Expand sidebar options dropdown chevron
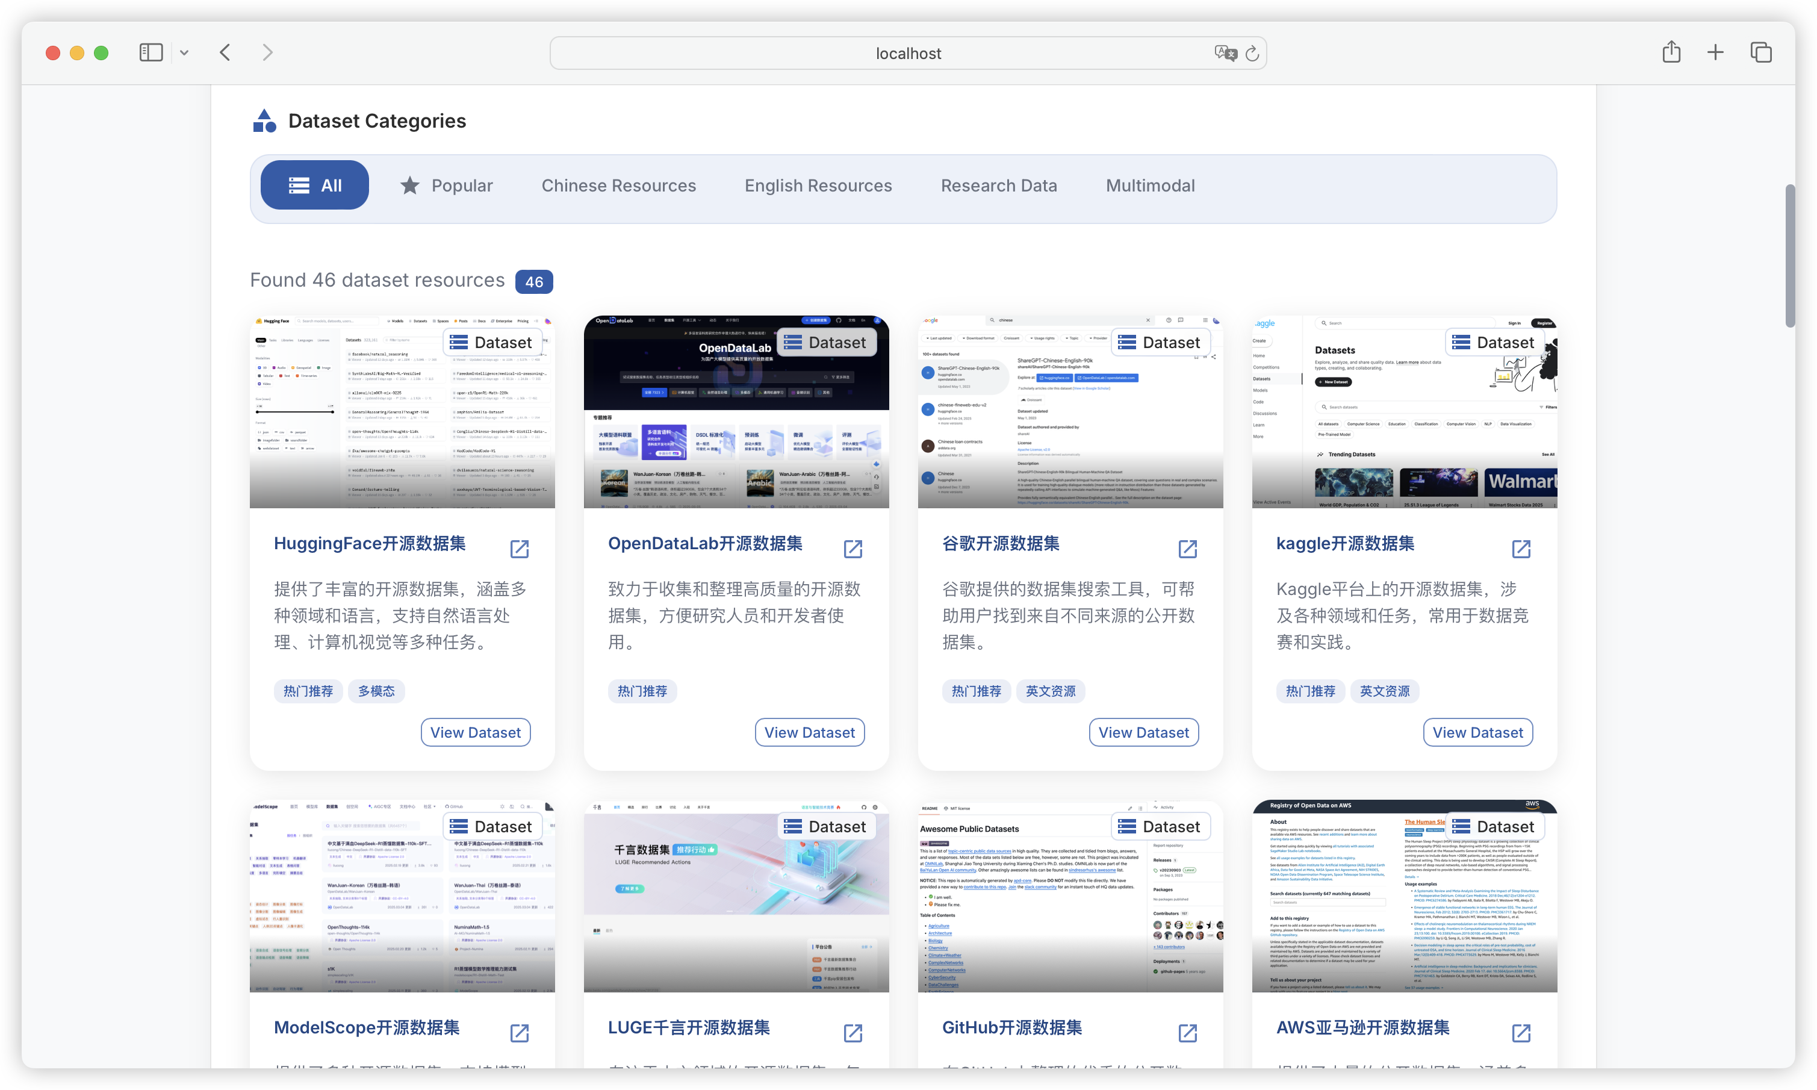The image size is (1817, 1090). click(x=184, y=53)
